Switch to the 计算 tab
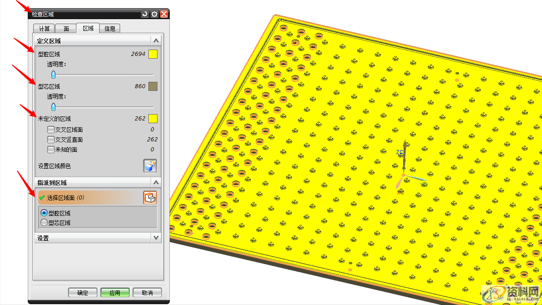 tap(44, 29)
